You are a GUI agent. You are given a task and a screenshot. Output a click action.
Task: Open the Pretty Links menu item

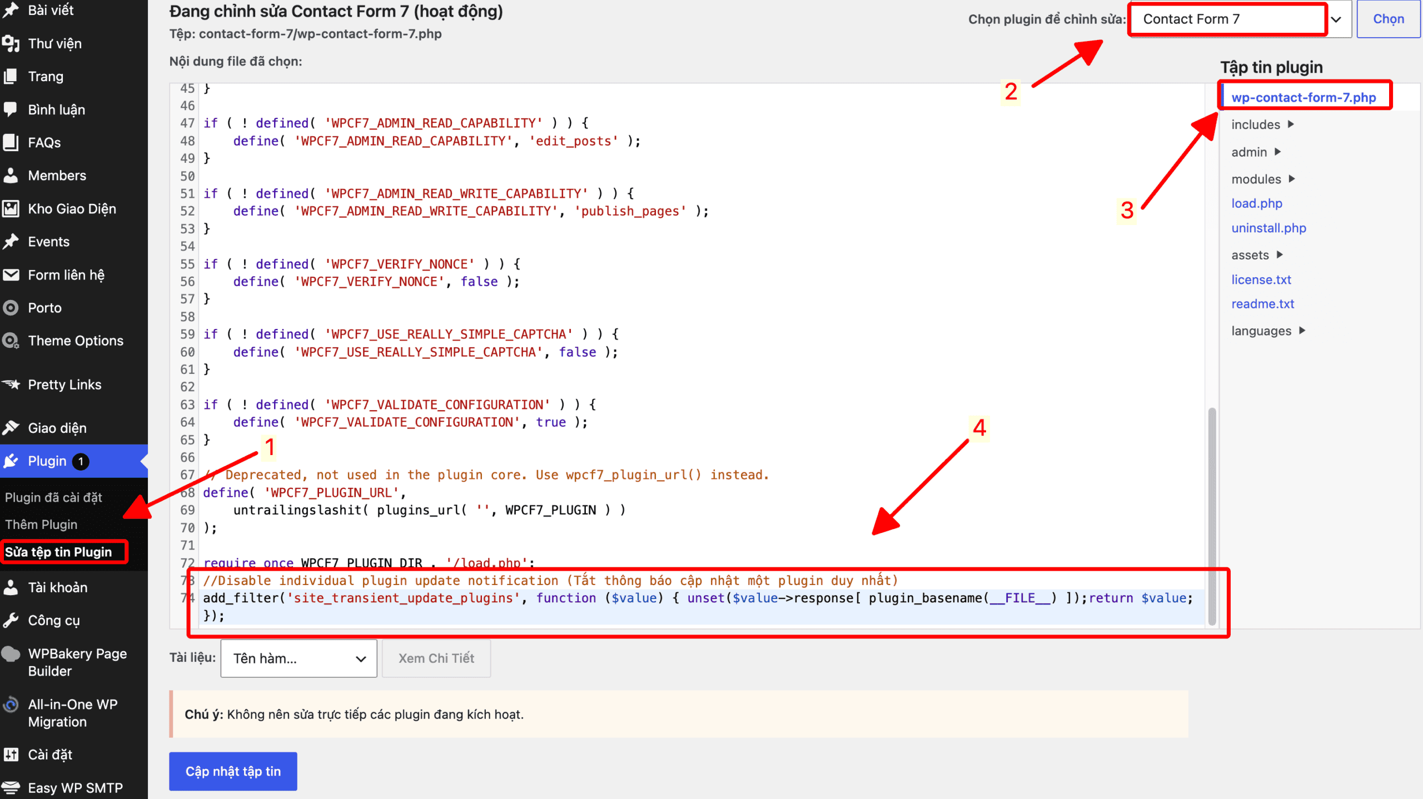(x=64, y=384)
